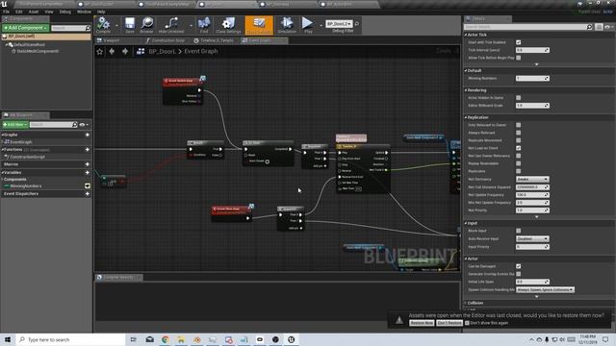Click the Components search magnifier icon
The height and width of the screenshot is (346, 616).
pyautogui.click(x=88, y=28)
